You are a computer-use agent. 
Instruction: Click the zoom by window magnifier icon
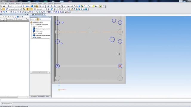point(52,6)
